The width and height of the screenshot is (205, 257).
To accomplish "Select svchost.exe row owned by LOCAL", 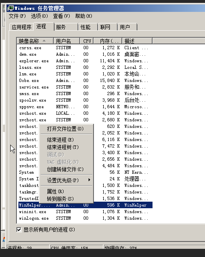I will coord(85,113).
